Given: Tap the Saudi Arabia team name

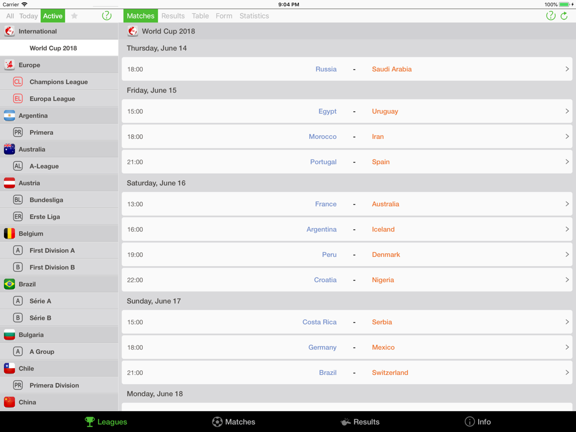Looking at the screenshot, I should click(392, 69).
